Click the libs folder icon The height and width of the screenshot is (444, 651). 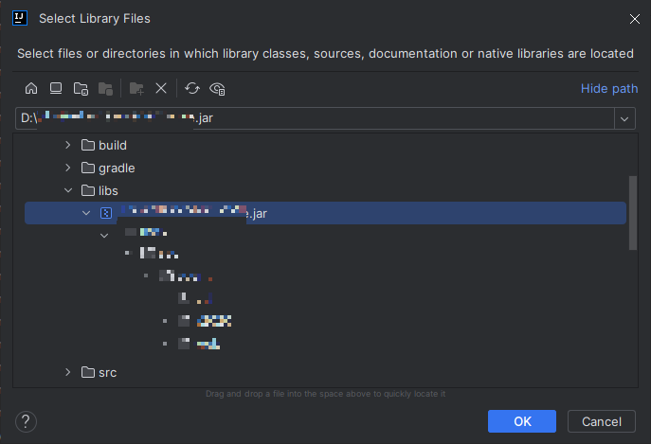click(88, 190)
